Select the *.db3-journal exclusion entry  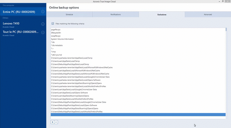138,55
